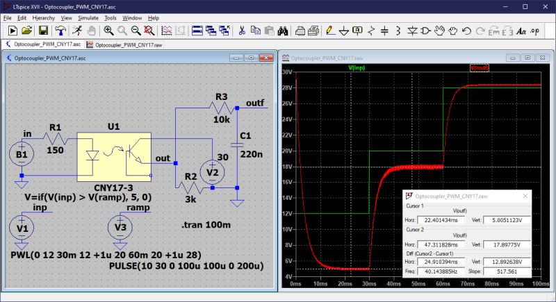Screen dimensions: 556x302
Task: Open the View menu
Action: [66, 17]
